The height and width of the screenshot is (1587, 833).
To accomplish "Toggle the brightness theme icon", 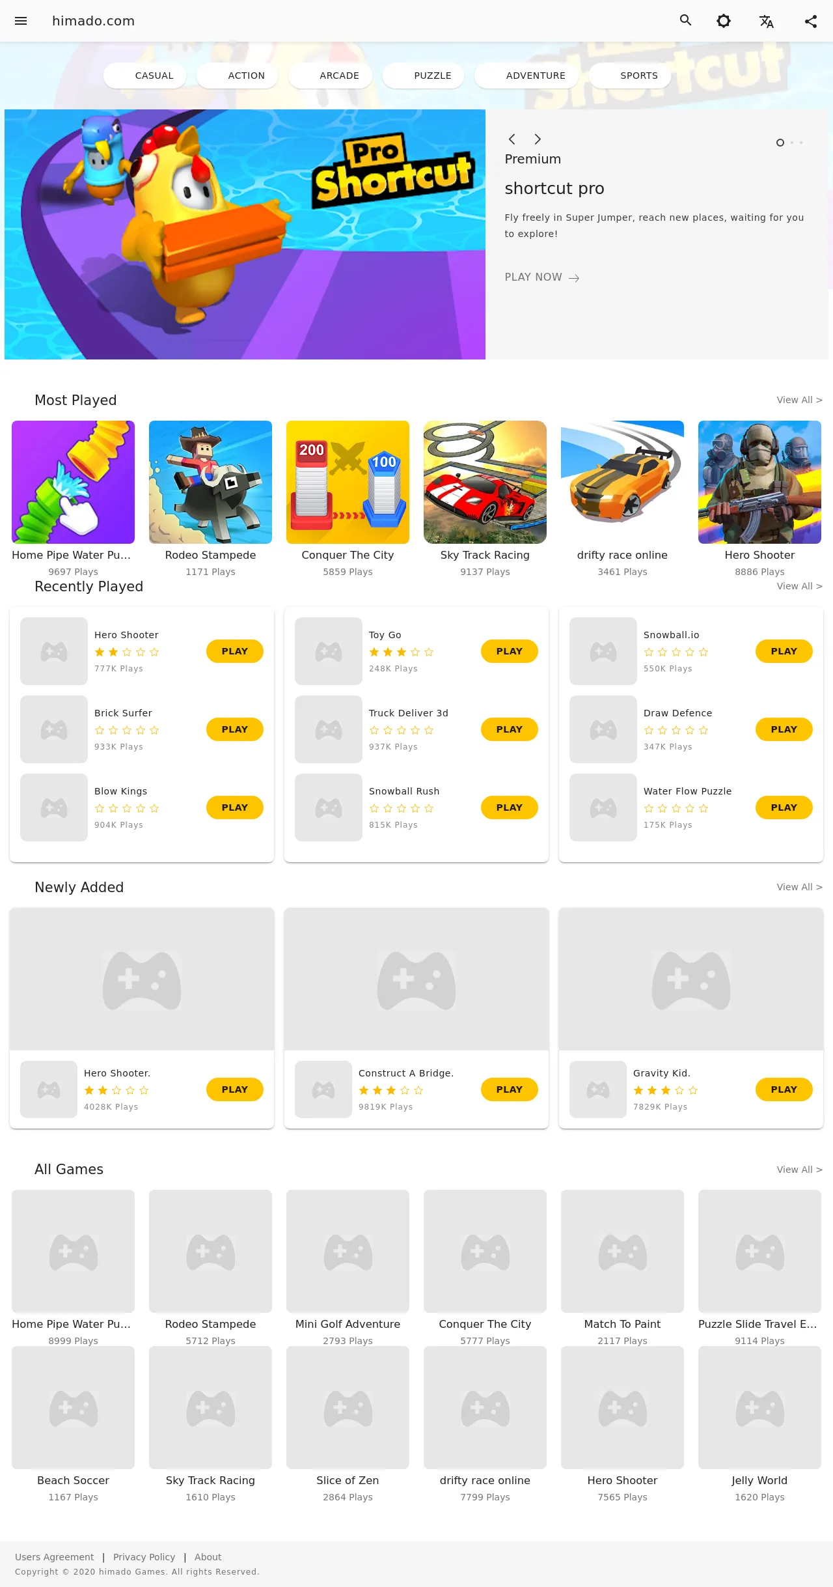I will (x=724, y=21).
